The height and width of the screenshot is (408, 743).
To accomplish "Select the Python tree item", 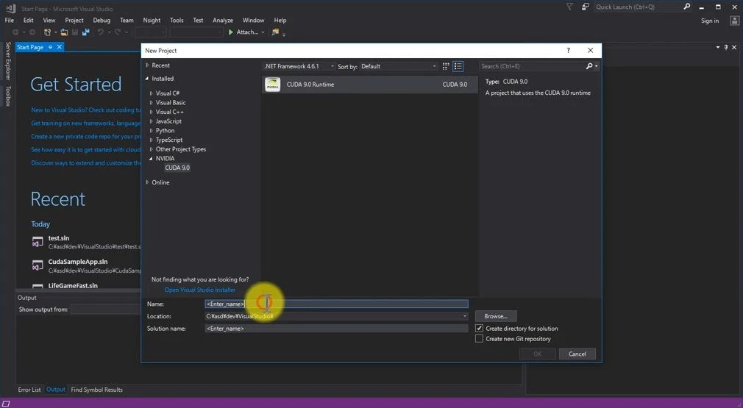I will [165, 130].
